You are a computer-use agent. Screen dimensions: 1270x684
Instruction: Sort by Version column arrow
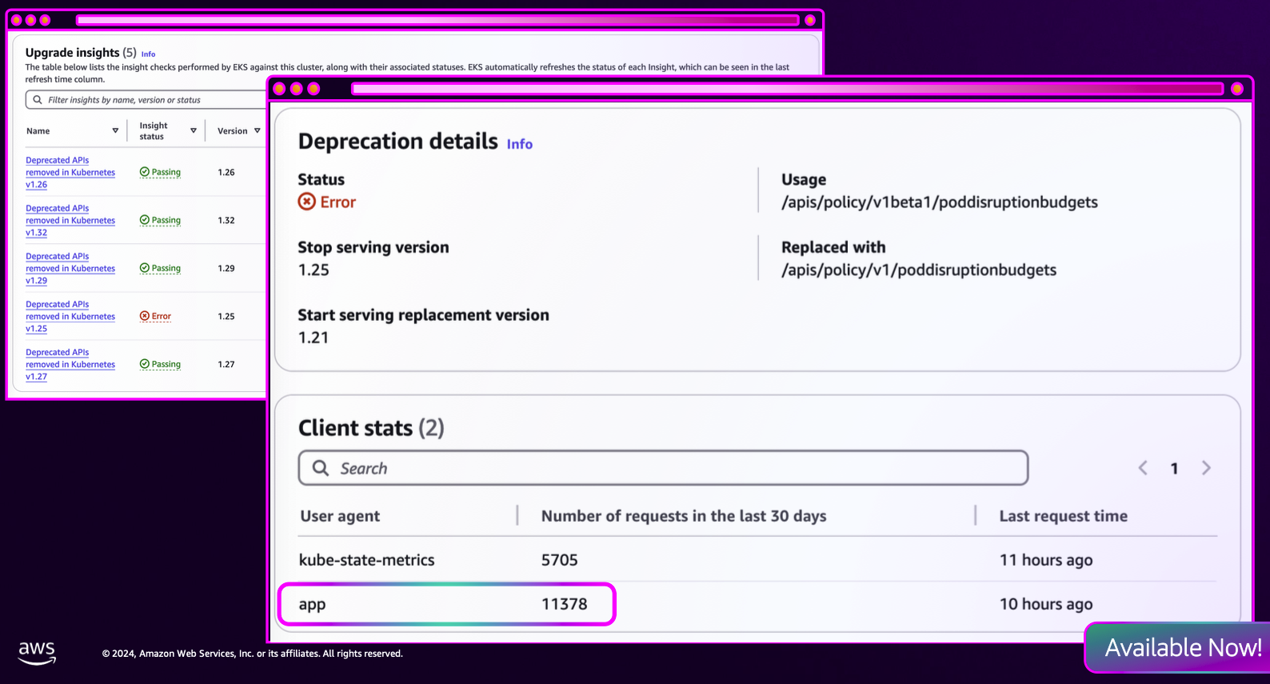258,131
